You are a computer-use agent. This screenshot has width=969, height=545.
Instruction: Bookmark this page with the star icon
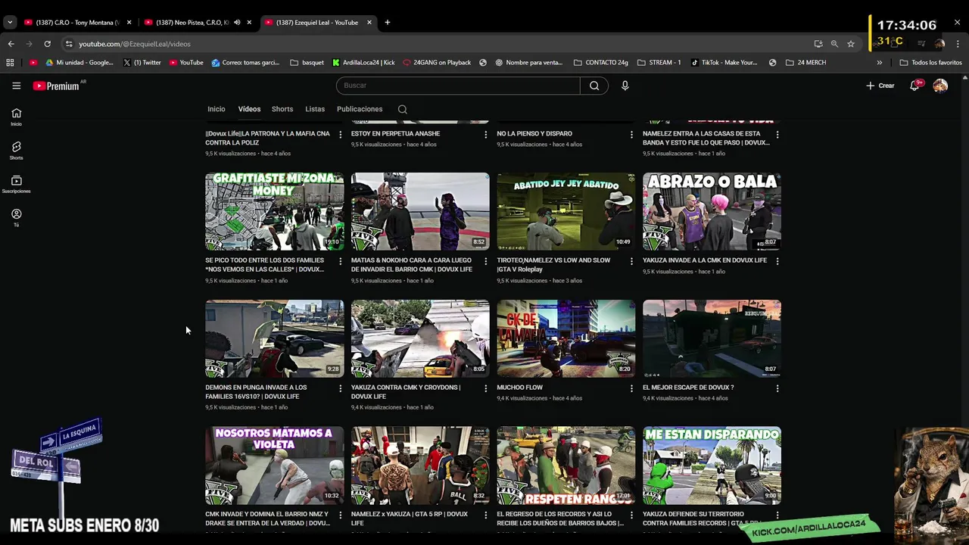coord(851,44)
